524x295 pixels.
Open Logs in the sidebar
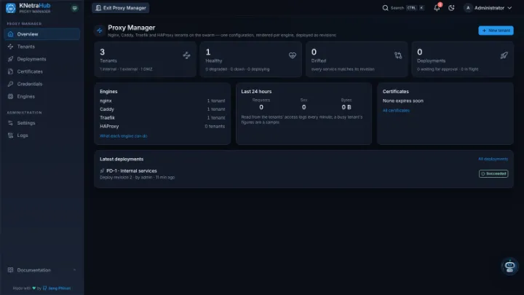click(x=42, y=135)
